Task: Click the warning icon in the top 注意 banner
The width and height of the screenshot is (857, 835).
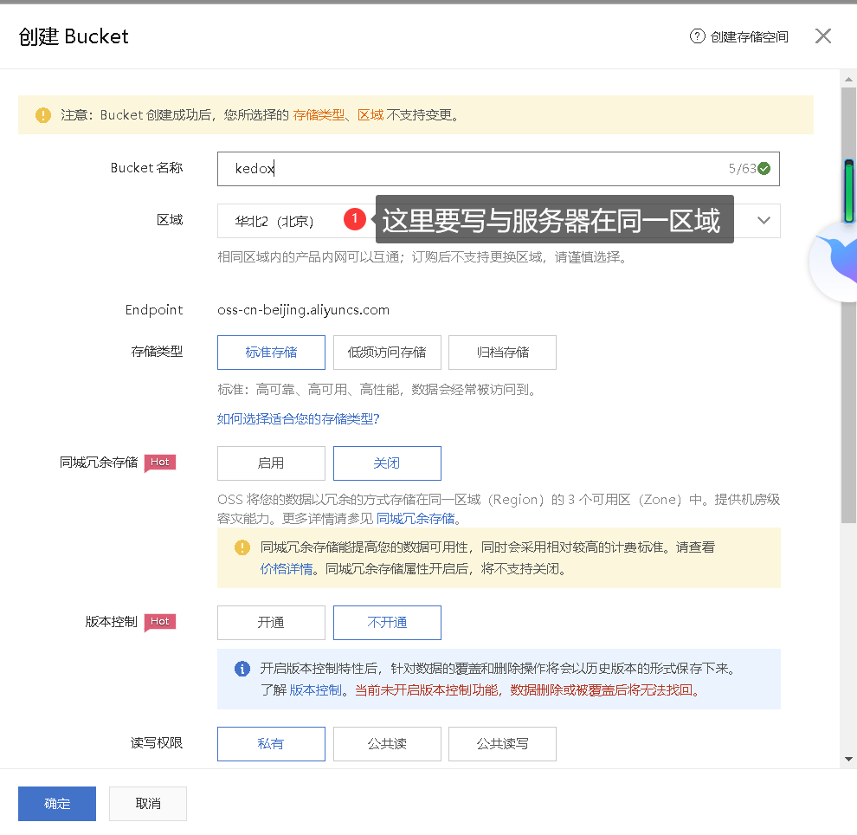Action: click(x=43, y=115)
